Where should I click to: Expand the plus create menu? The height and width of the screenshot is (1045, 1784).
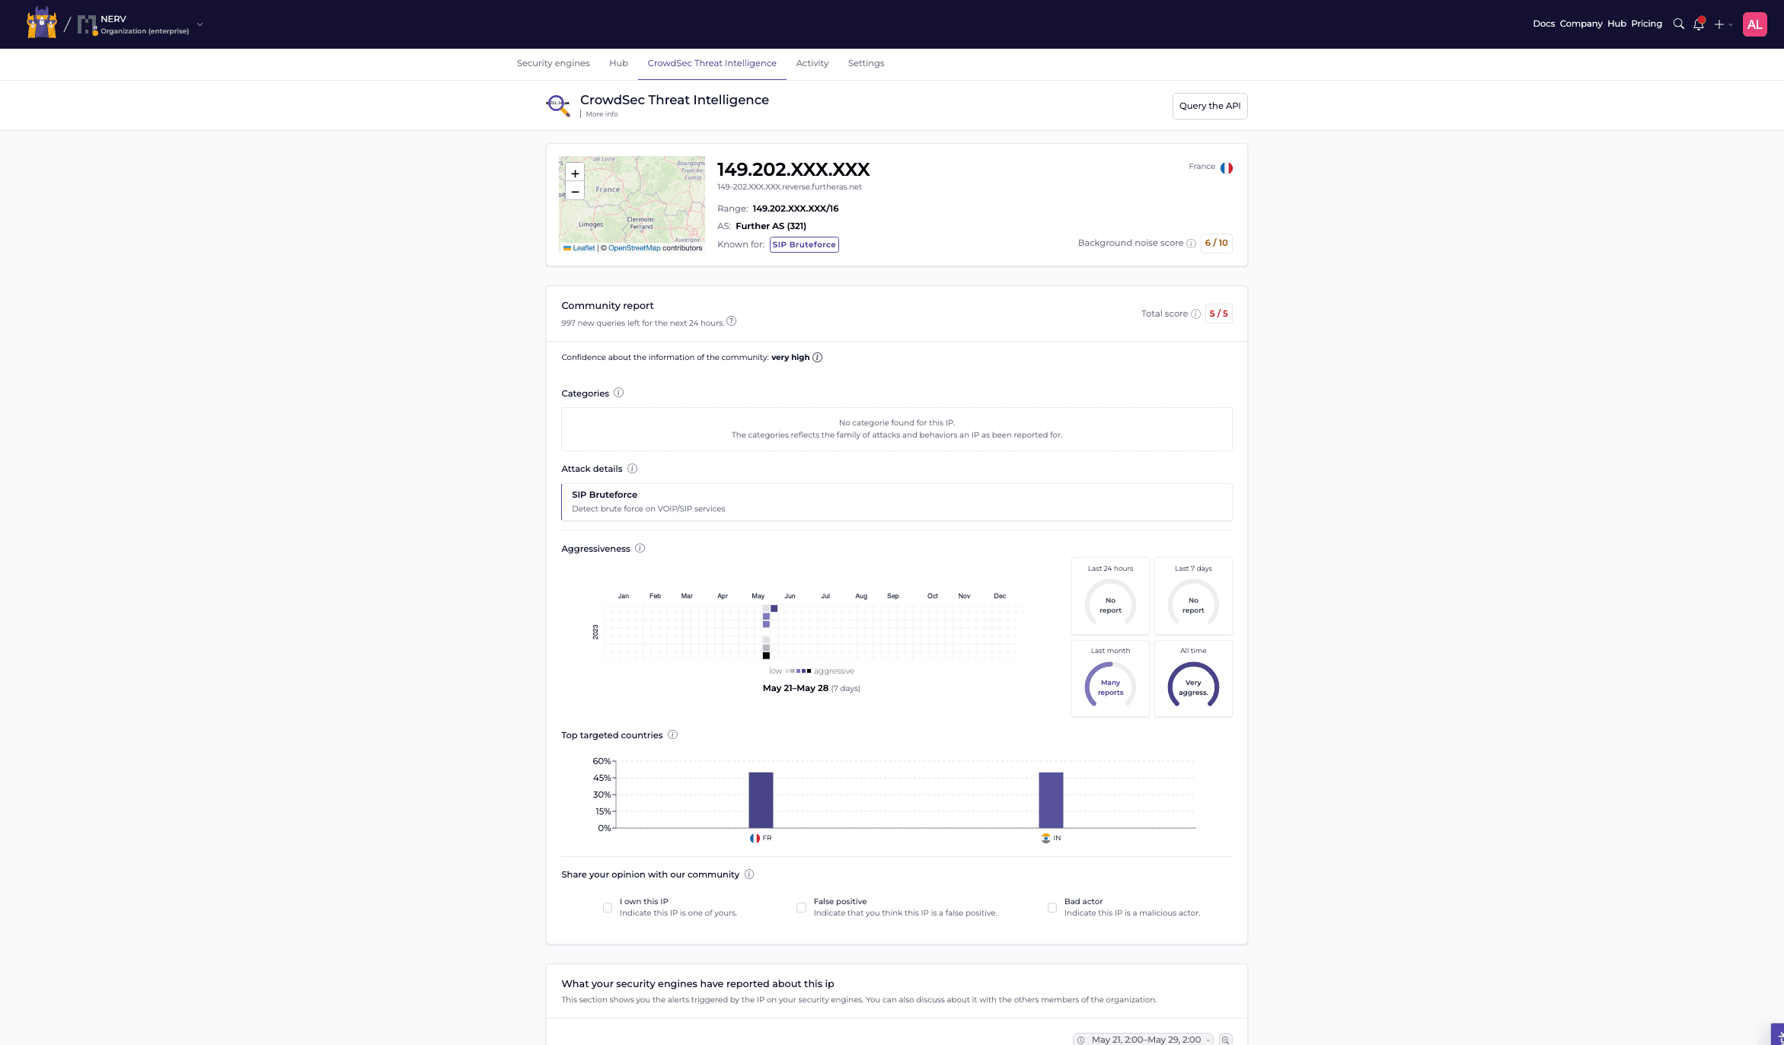(1723, 24)
